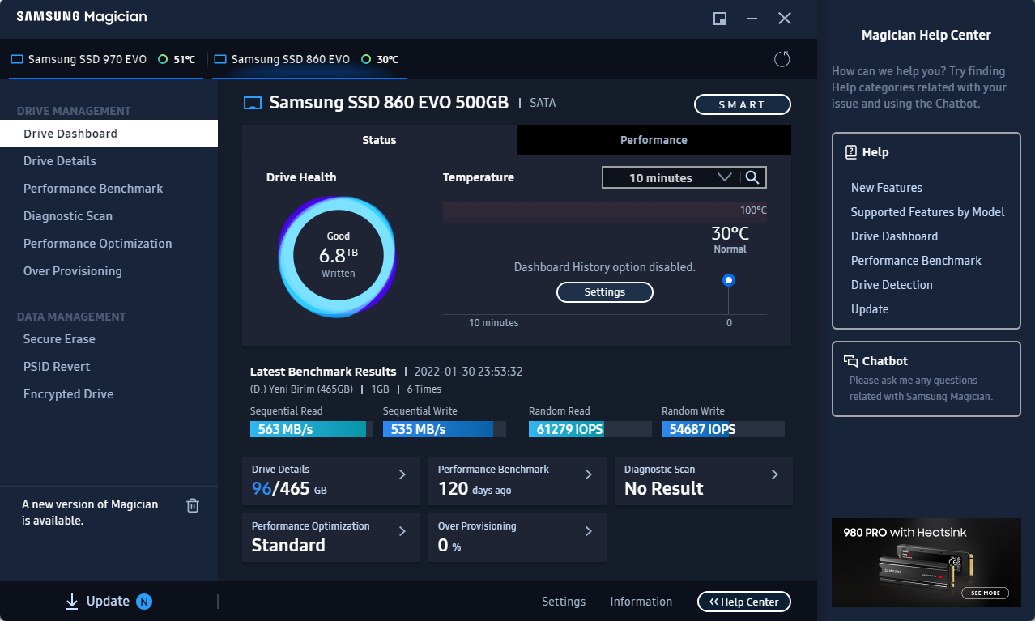Screen dimensions: 1035x621
Task: Click the compact mode window icon
Action: 719,18
